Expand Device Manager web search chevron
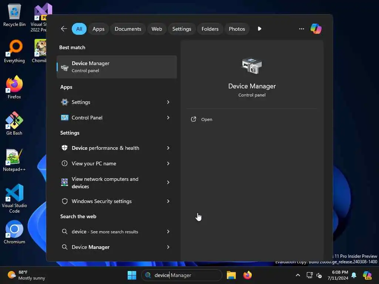379x284 pixels. tap(168, 247)
